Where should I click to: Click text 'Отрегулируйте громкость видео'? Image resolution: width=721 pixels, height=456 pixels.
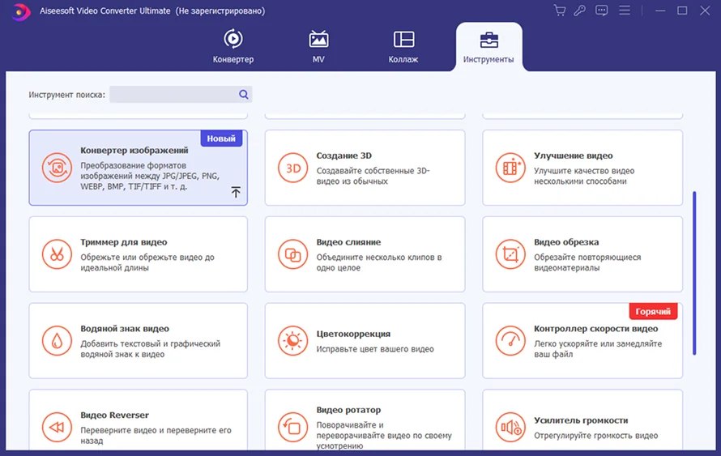pos(595,435)
